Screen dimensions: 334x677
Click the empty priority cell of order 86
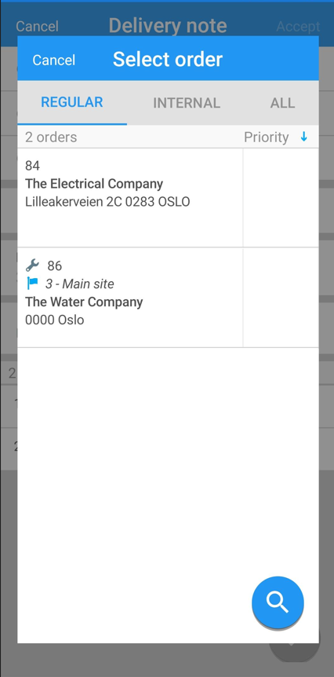click(281, 298)
